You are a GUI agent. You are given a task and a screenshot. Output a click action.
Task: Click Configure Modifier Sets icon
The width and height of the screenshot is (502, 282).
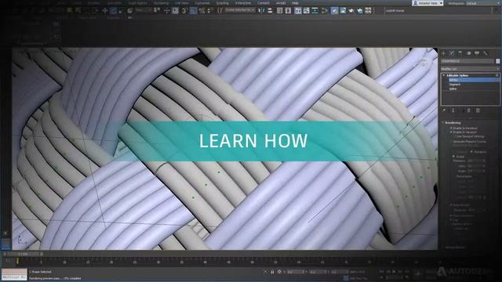pyautogui.click(x=478, y=110)
